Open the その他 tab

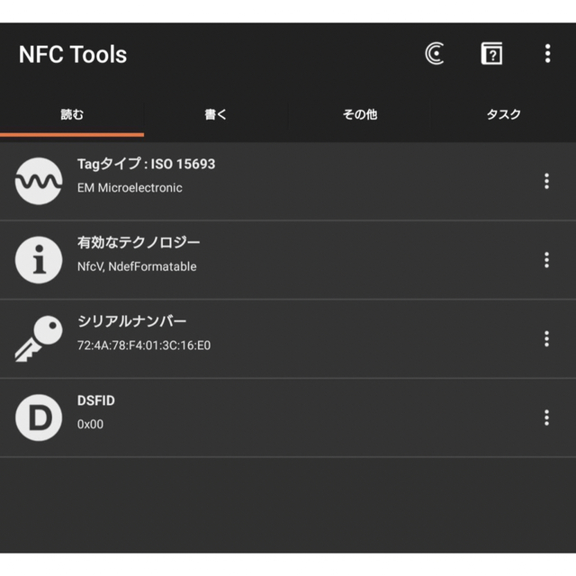click(x=360, y=114)
